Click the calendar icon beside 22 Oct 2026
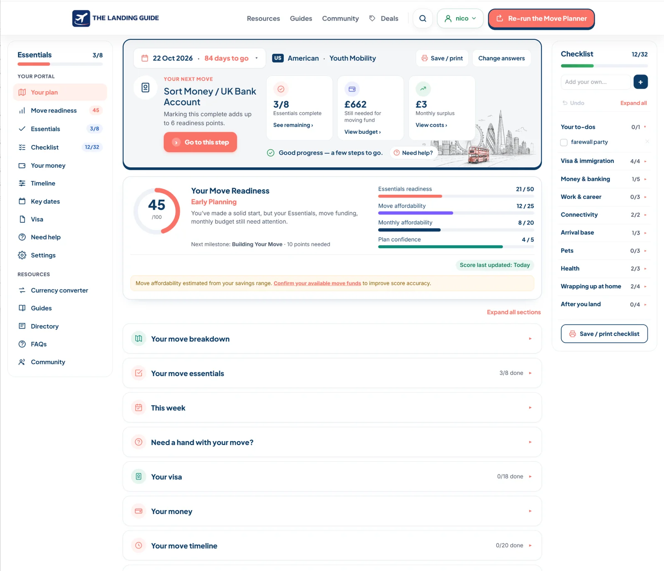 point(145,58)
